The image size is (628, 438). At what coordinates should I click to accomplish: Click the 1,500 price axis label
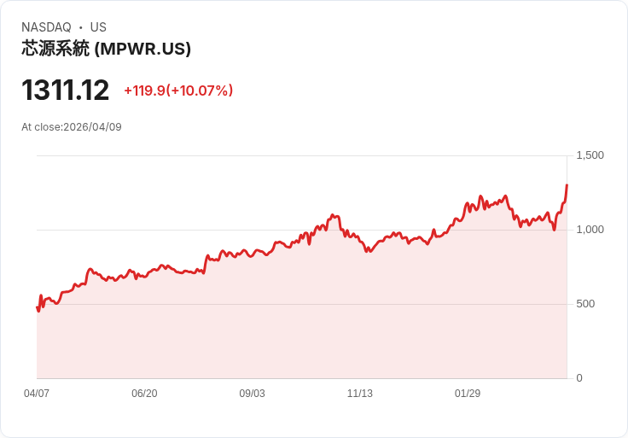(x=590, y=155)
